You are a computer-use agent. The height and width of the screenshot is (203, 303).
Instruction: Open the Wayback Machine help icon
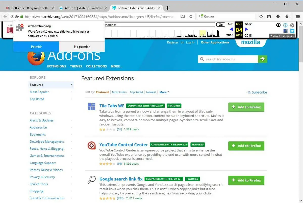[x=285, y=25]
